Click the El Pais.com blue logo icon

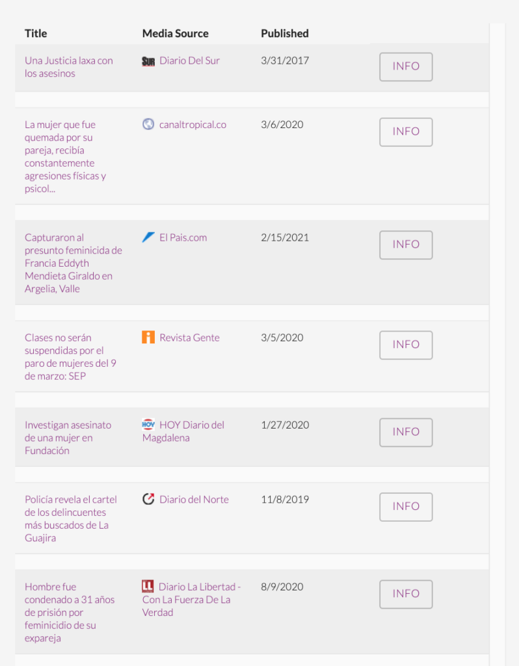pos(148,237)
